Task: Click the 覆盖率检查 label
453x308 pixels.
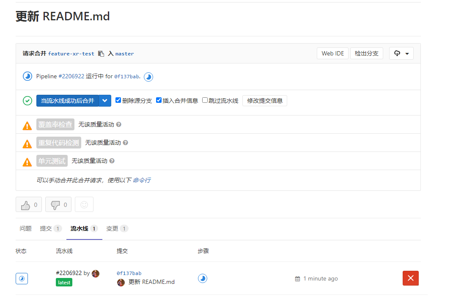Action: coord(55,124)
